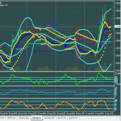
Task: Click the '31 Aug 17:00' time label
Action: (x=109, y=113)
